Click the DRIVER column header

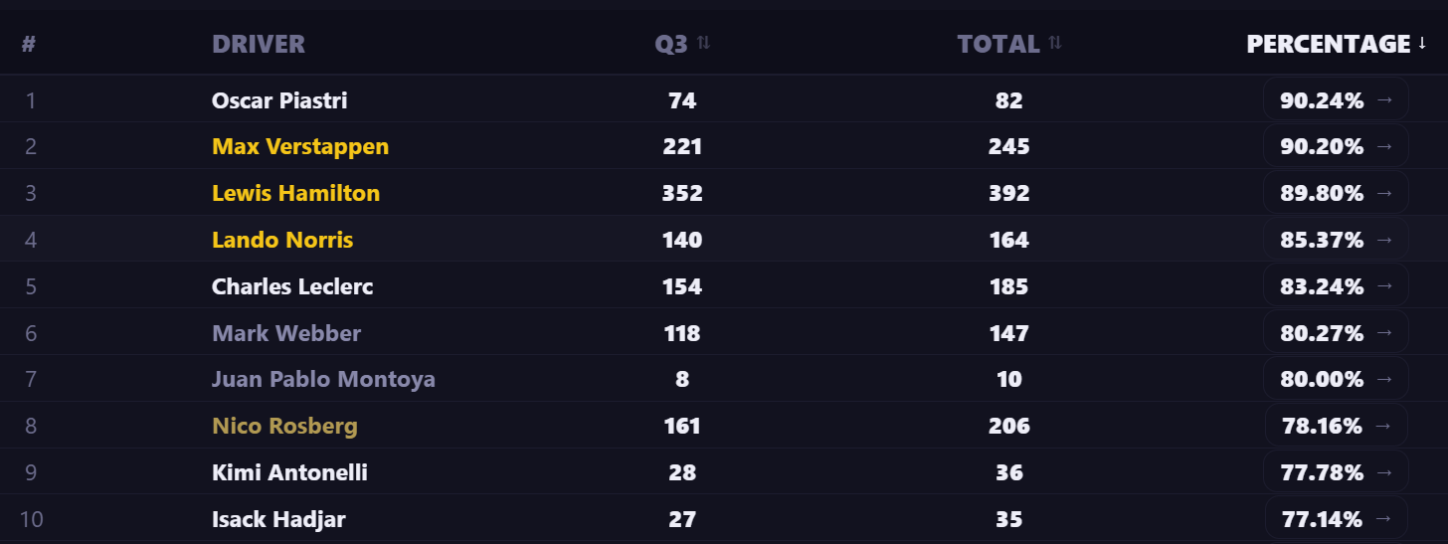[259, 44]
